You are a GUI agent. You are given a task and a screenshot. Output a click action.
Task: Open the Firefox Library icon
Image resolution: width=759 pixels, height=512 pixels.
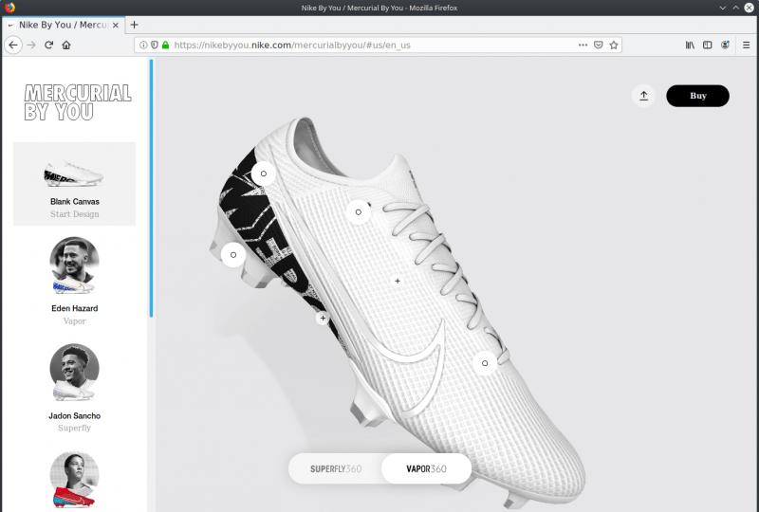(x=690, y=45)
